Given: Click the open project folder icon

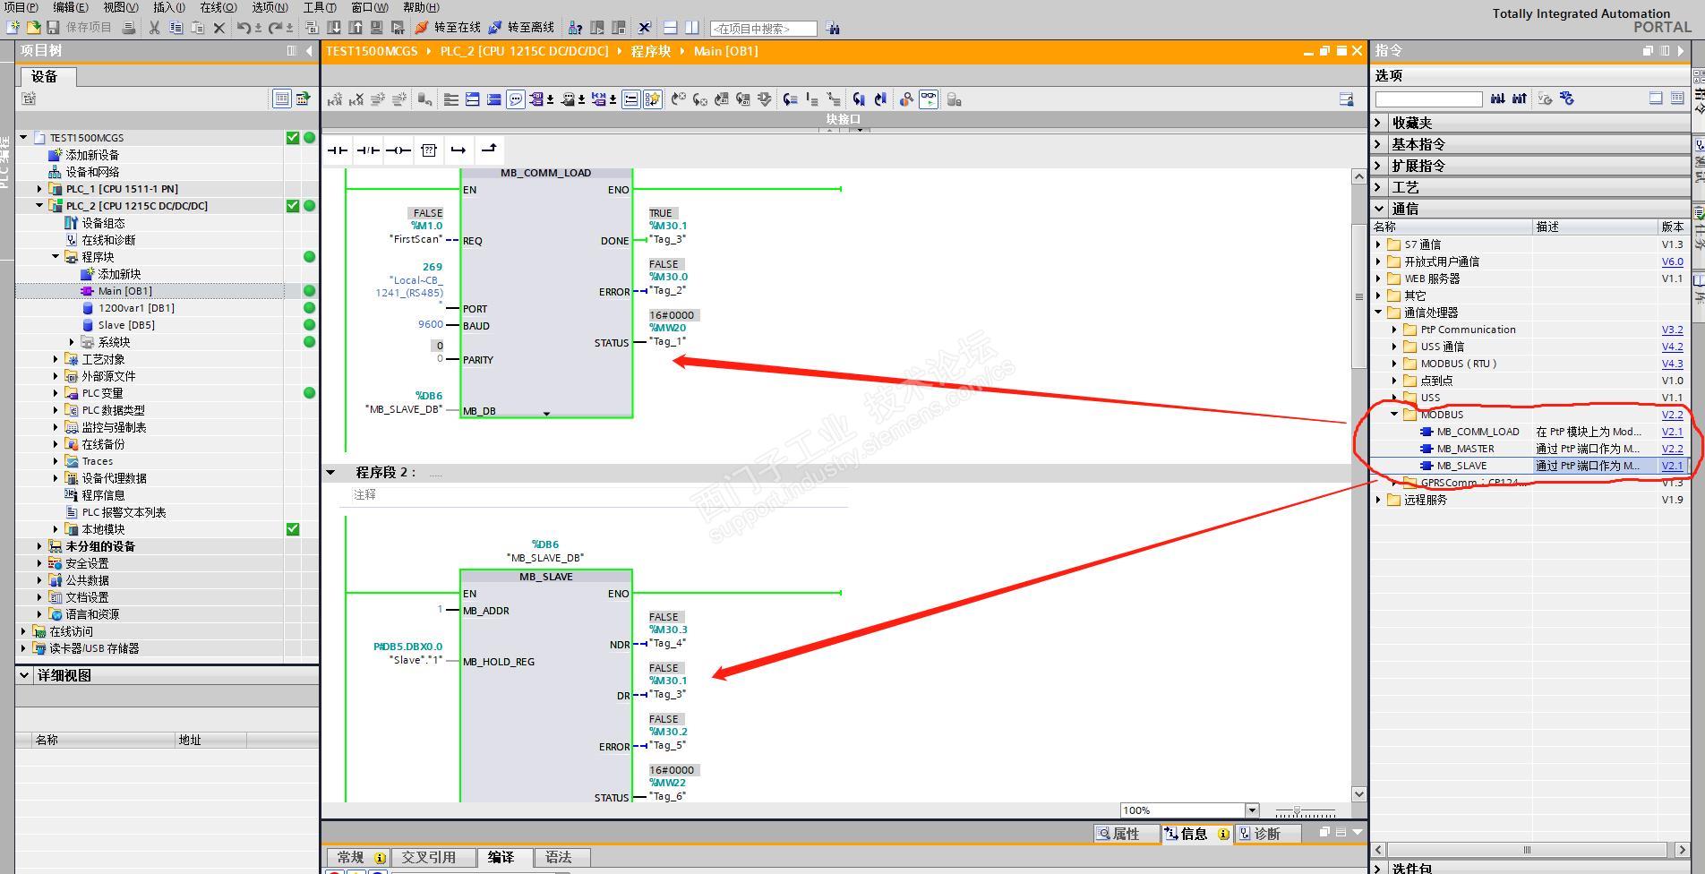Looking at the screenshot, I should 33,28.
